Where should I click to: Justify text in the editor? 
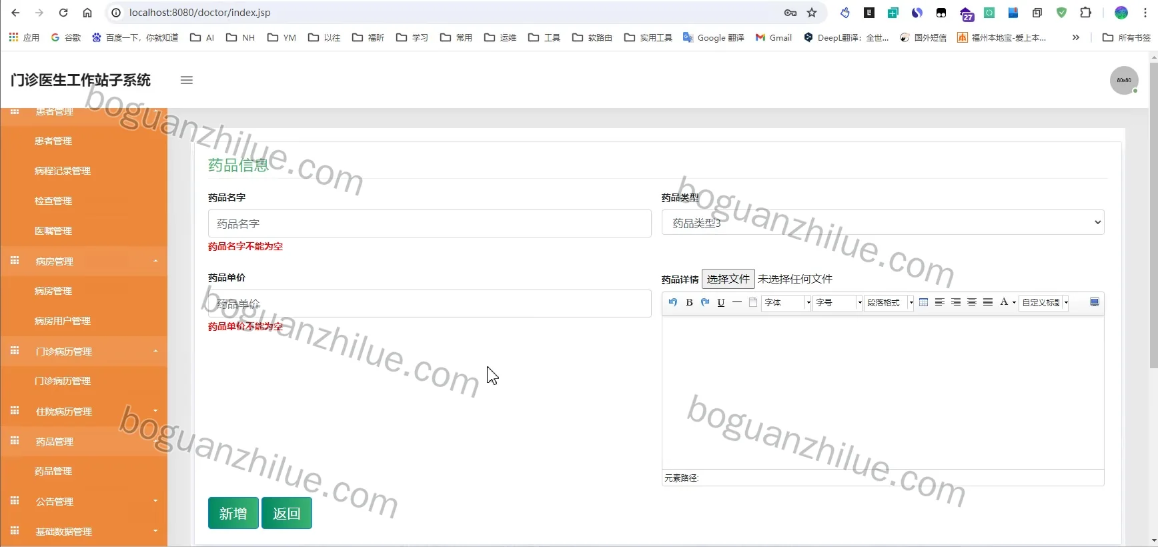point(988,302)
